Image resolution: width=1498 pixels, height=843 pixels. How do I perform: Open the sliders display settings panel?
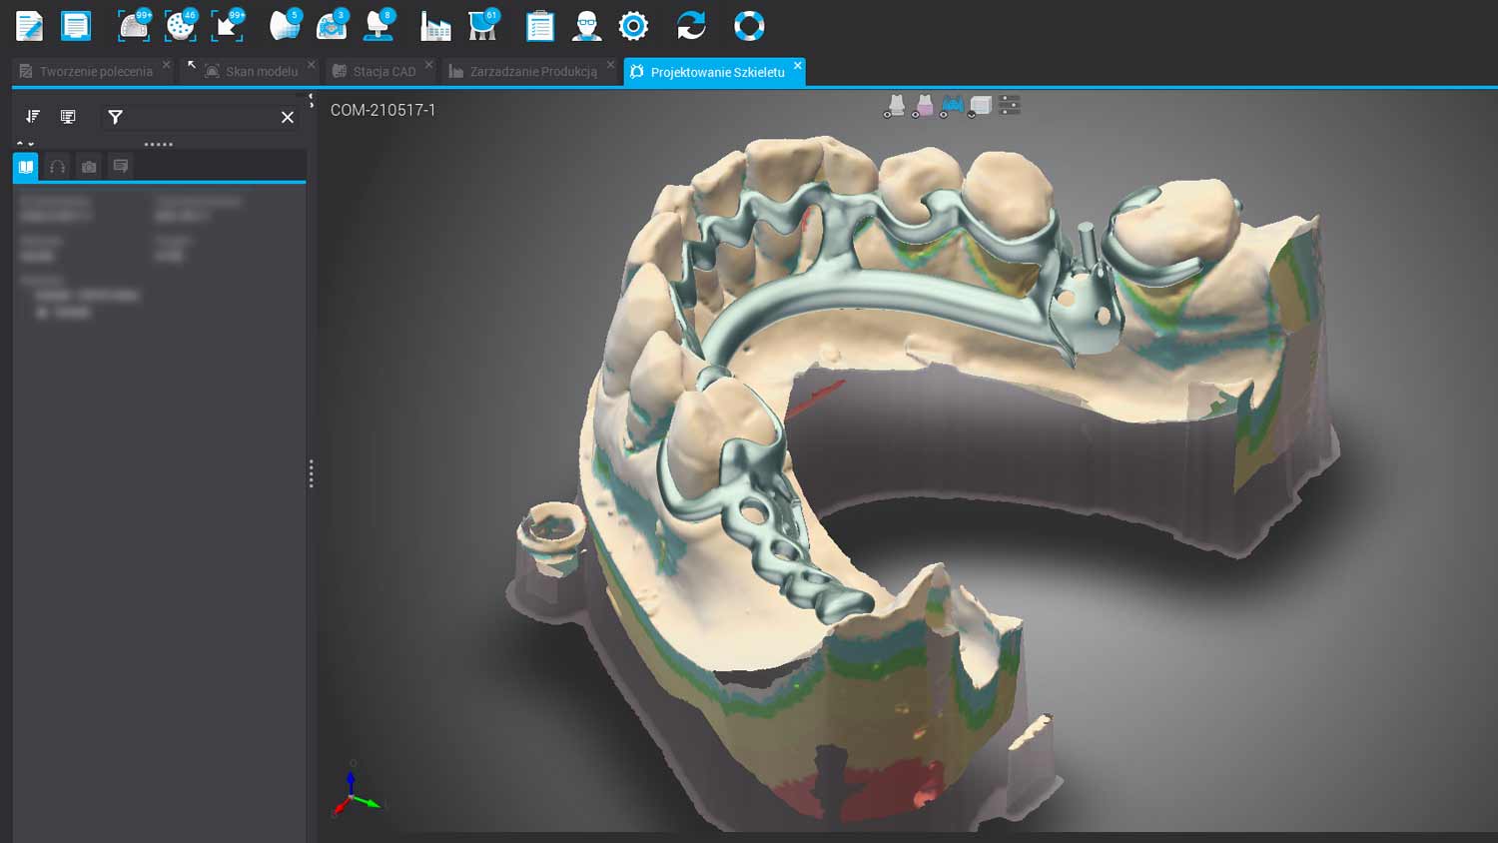coord(1010,106)
